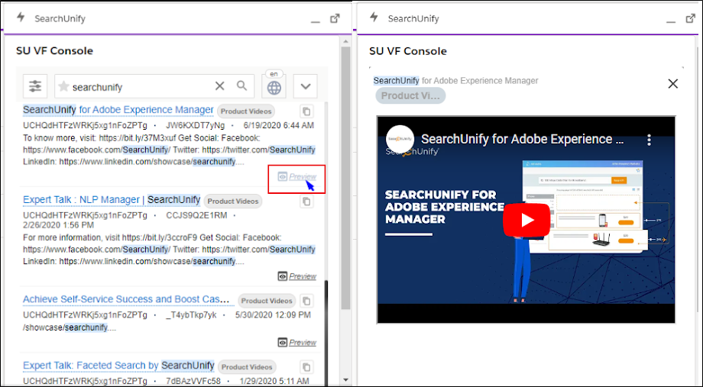703x387 pixels.
Task: Play the YouTube video preview
Action: (526, 220)
